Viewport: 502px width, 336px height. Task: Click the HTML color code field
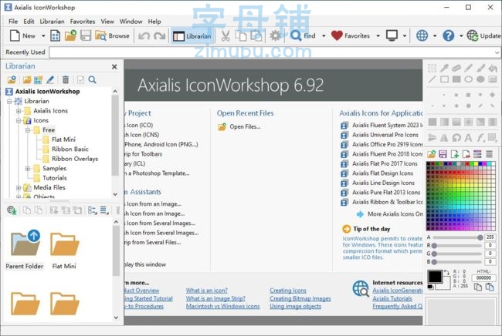tap(483, 277)
